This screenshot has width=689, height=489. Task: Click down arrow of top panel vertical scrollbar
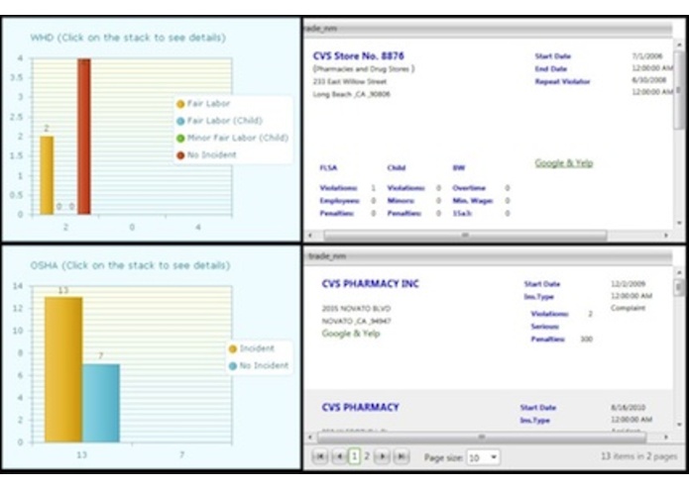coord(678,223)
